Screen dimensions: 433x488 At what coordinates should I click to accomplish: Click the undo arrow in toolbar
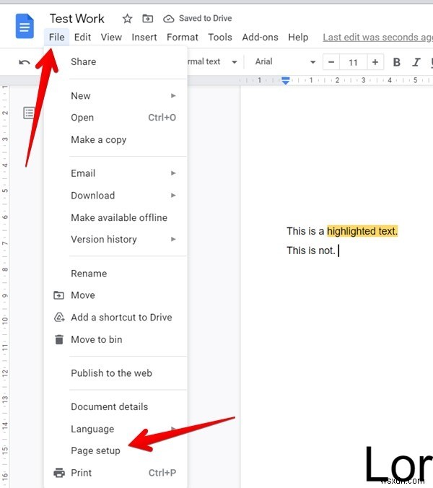coord(25,62)
